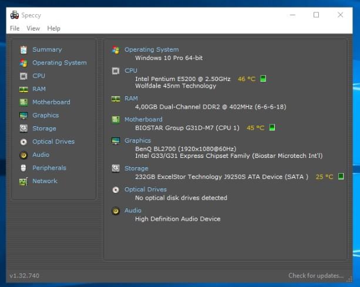Select Summary in the sidebar

47,50
